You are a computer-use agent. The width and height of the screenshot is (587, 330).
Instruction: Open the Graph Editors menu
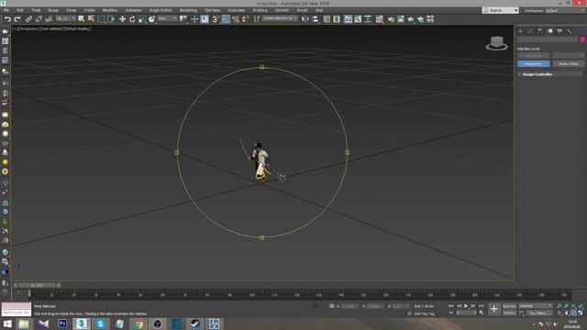click(x=161, y=10)
